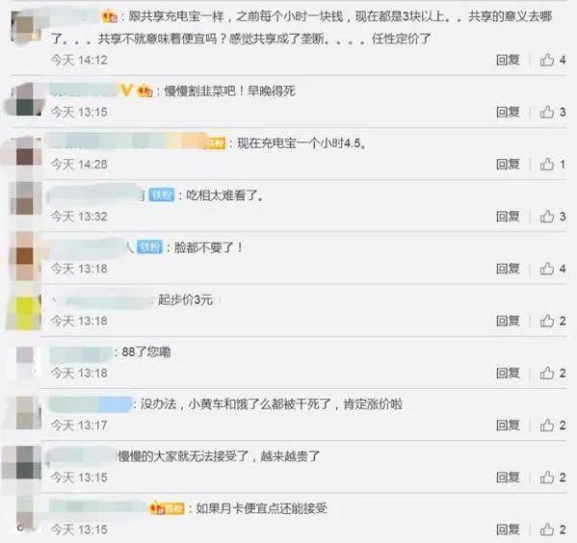577x543 pixels.
Task: Reply to the 慢慢割韭菜吧 comment
Action: click(x=508, y=112)
